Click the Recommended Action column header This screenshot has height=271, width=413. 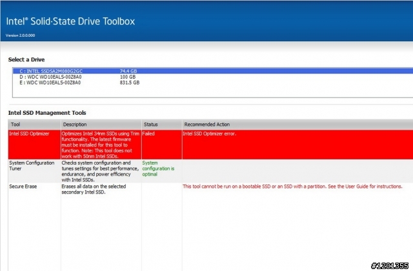(x=297, y=125)
